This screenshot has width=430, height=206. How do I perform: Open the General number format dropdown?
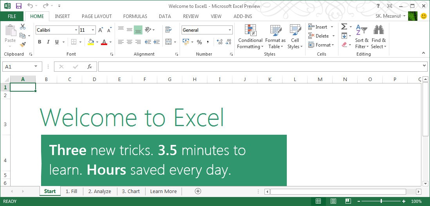pyautogui.click(x=230, y=30)
